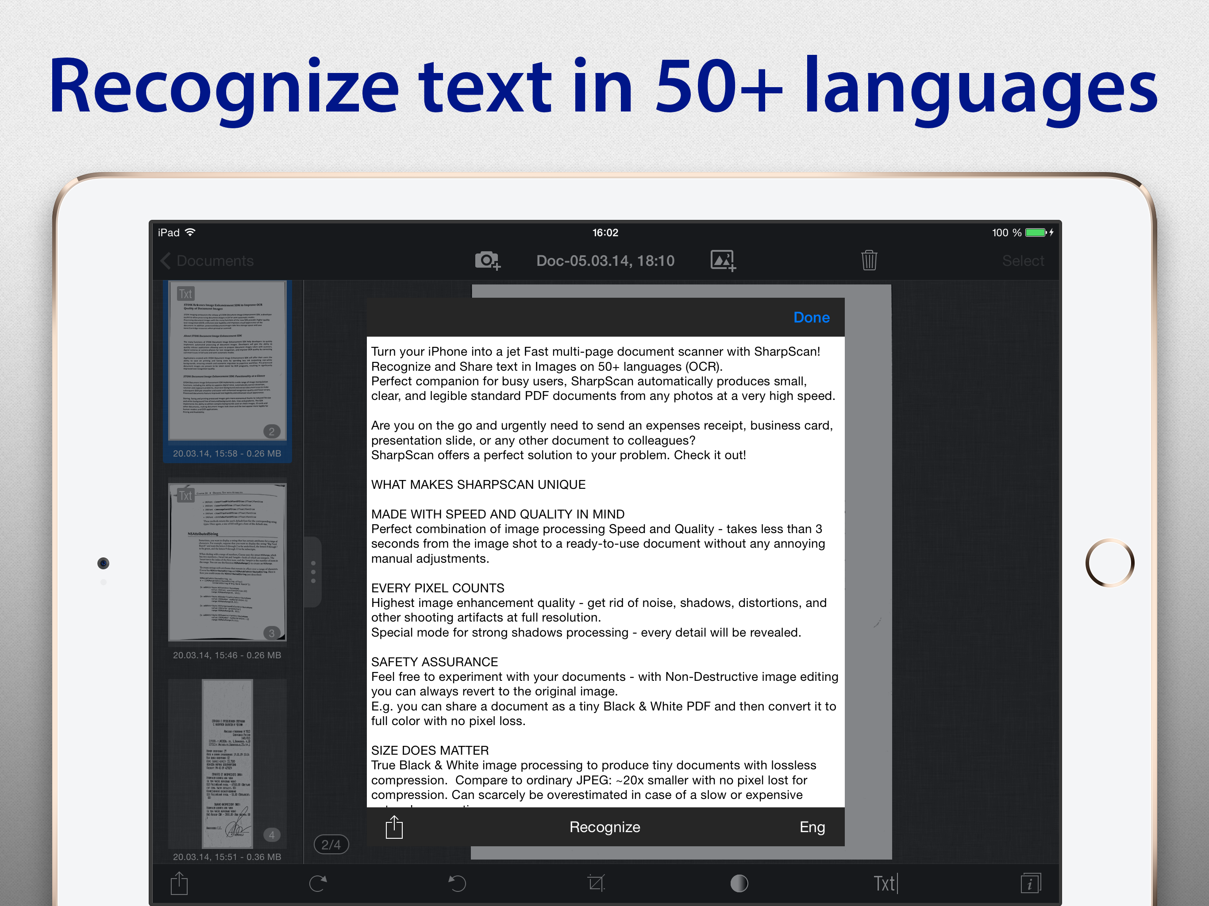
Task: Tap the share icon in recognized text panel
Action: pyautogui.click(x=393, y=827)
